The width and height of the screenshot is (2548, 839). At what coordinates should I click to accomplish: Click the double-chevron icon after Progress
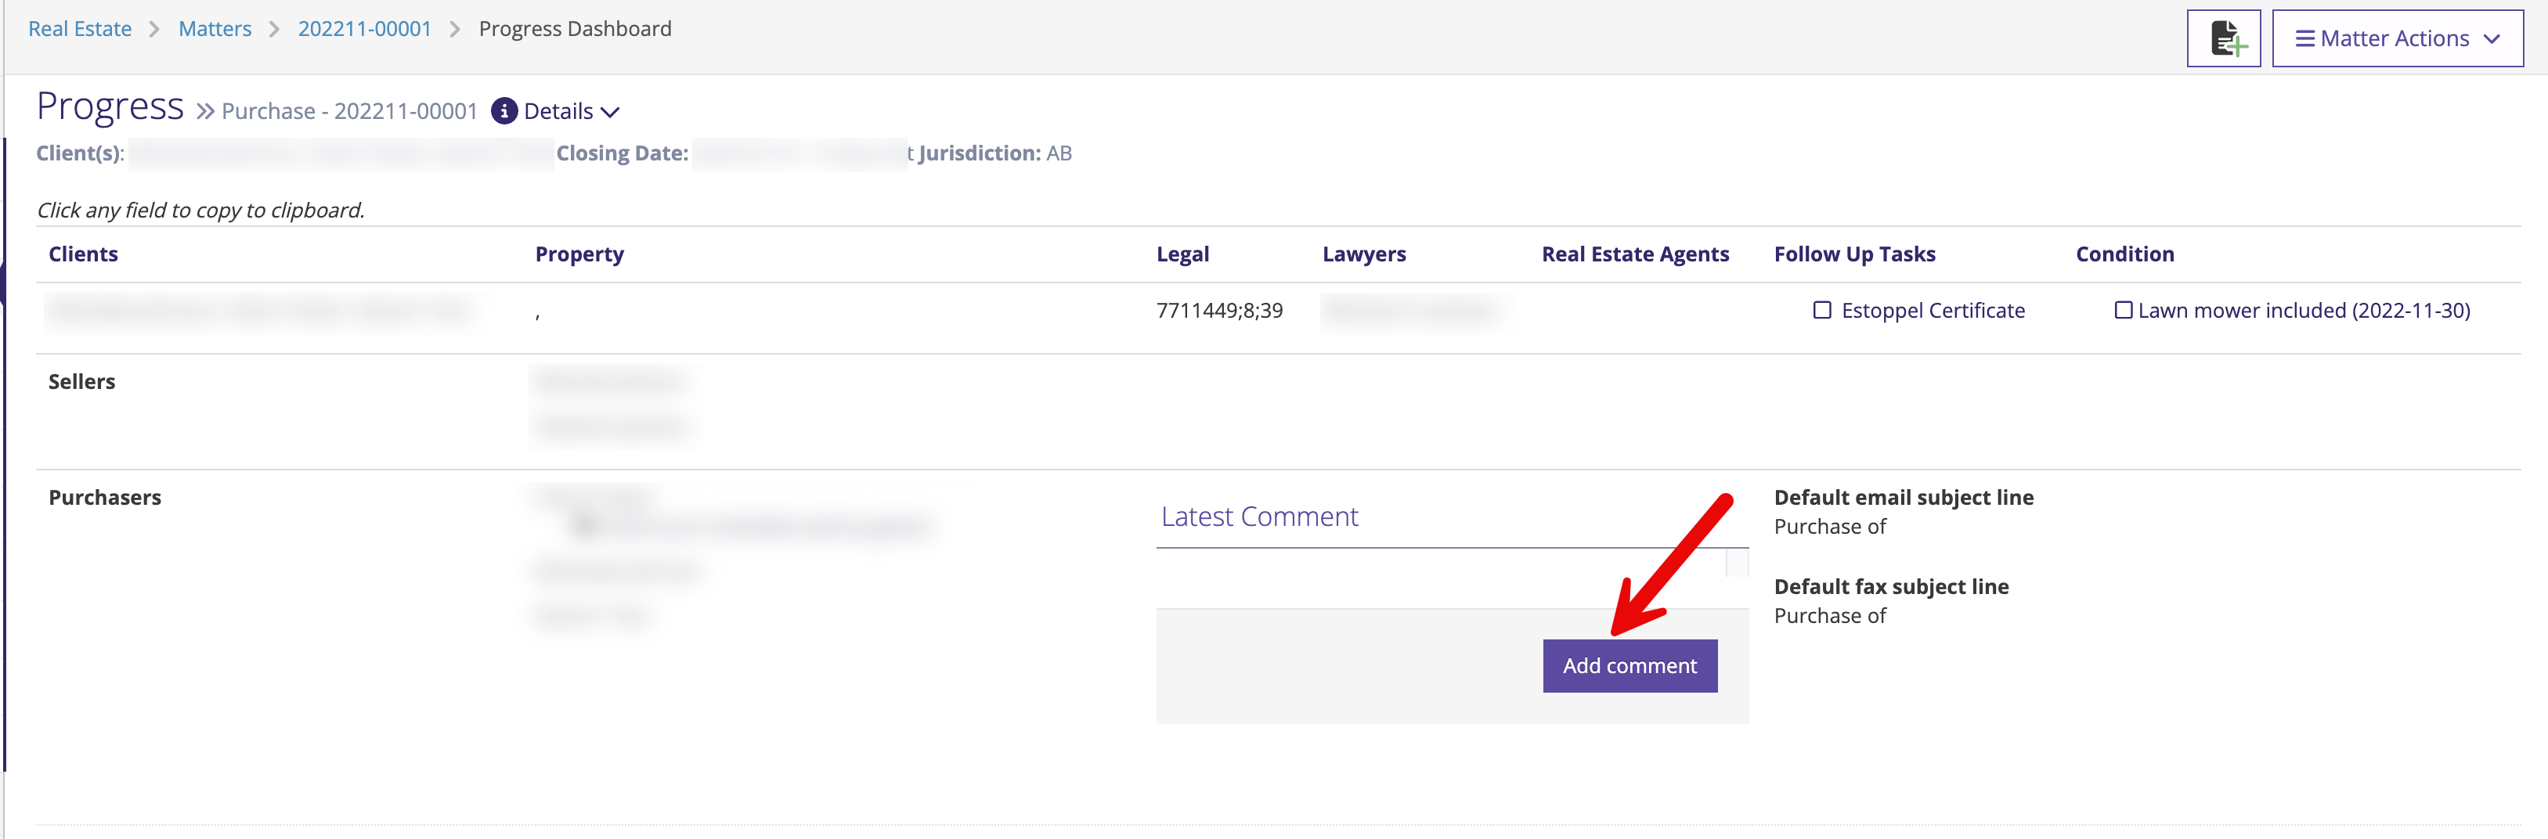point(204,110)
